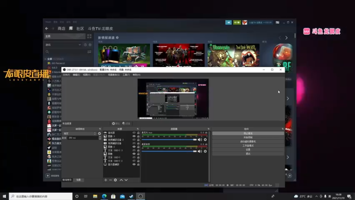Lock the 游戏源 source
This screenshot has width=355, height=200.
click(x=138, y=132)
